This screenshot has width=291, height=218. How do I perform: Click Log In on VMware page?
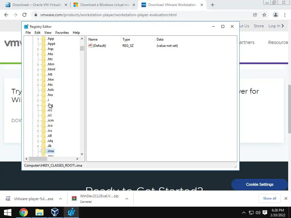[x=276, y=26]
